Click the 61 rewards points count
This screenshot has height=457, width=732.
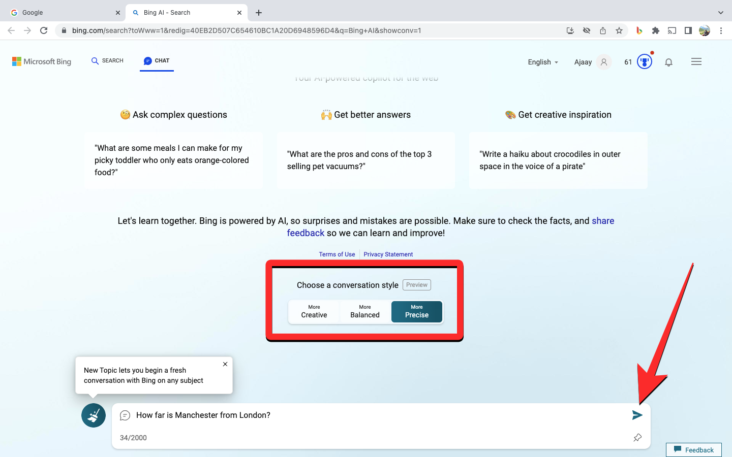click(628, 62)
